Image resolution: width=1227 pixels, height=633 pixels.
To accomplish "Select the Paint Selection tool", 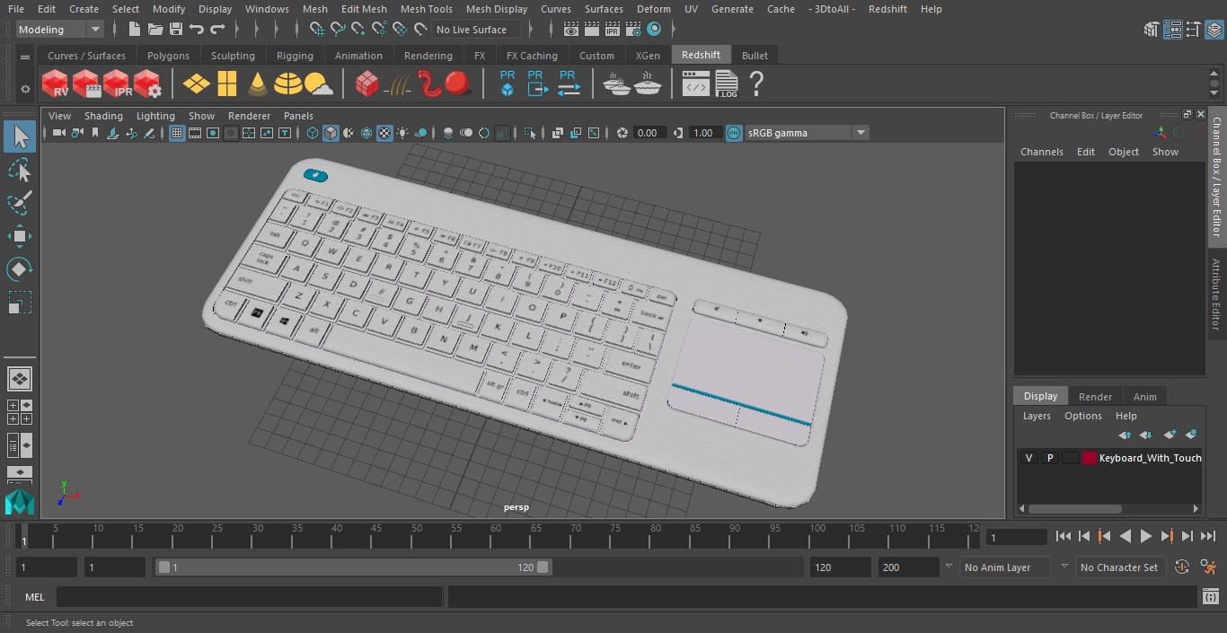I will point(20,203).
